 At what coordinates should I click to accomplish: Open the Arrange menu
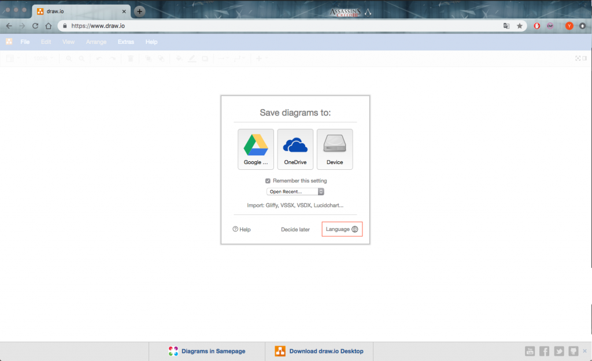click(97, 42)
